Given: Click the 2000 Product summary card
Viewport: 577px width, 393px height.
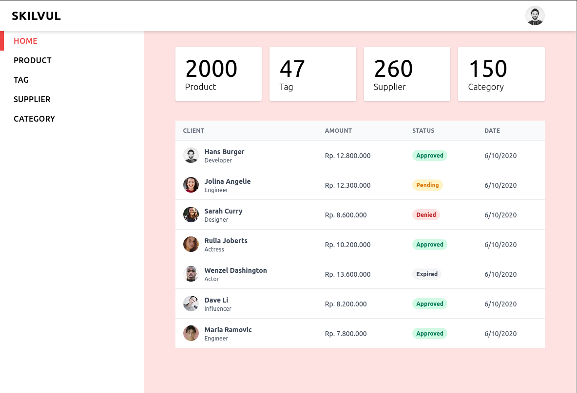Looking at the screenshot, I should point(218,74).
